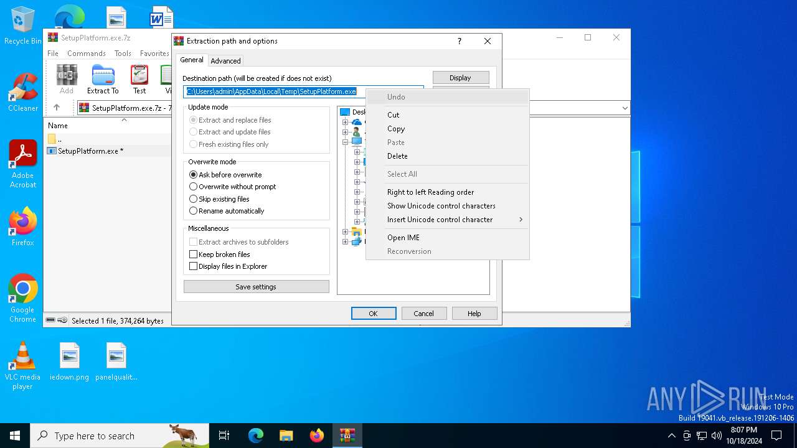Viewport: 797px width, 448px height.
Task: Expand the user folder tree node
Action: (345, 132)
